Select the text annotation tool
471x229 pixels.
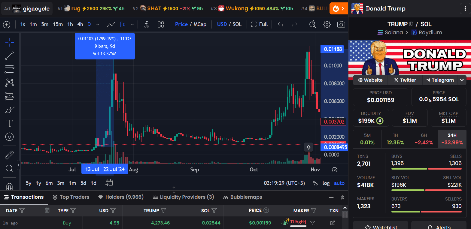(10, 123)
